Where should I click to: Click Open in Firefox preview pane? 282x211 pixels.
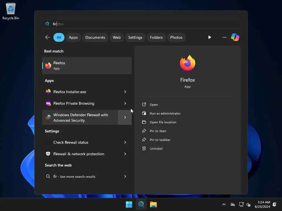154,105
